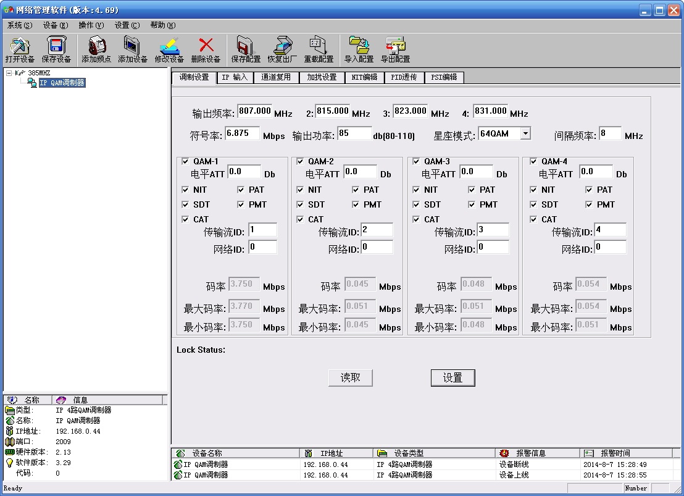Click the 输出功率 input field showing 85

tap(354, 133)
